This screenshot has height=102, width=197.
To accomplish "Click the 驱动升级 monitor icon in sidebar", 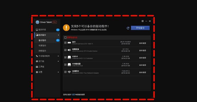I will [37, 30].
